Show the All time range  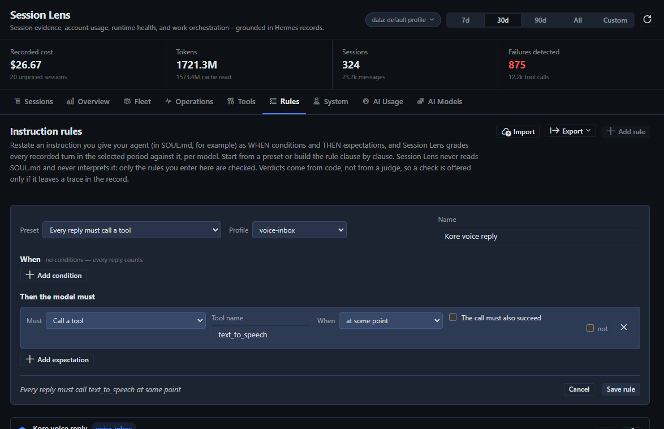[x=577, y=20]
